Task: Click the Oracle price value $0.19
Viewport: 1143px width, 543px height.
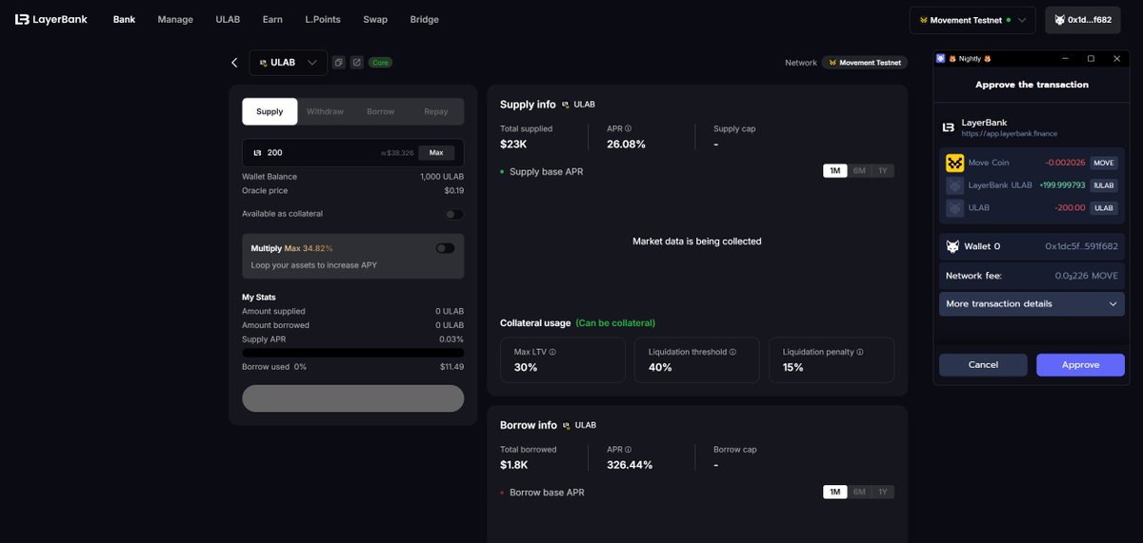Action: pos(453,191)
